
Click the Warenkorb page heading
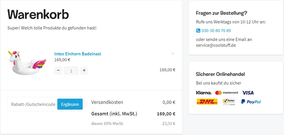coord(38,14)
